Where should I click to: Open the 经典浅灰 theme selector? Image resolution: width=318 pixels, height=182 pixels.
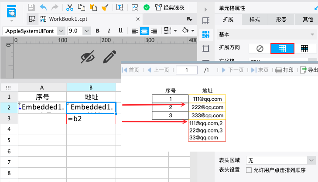[x=170, y=8]
